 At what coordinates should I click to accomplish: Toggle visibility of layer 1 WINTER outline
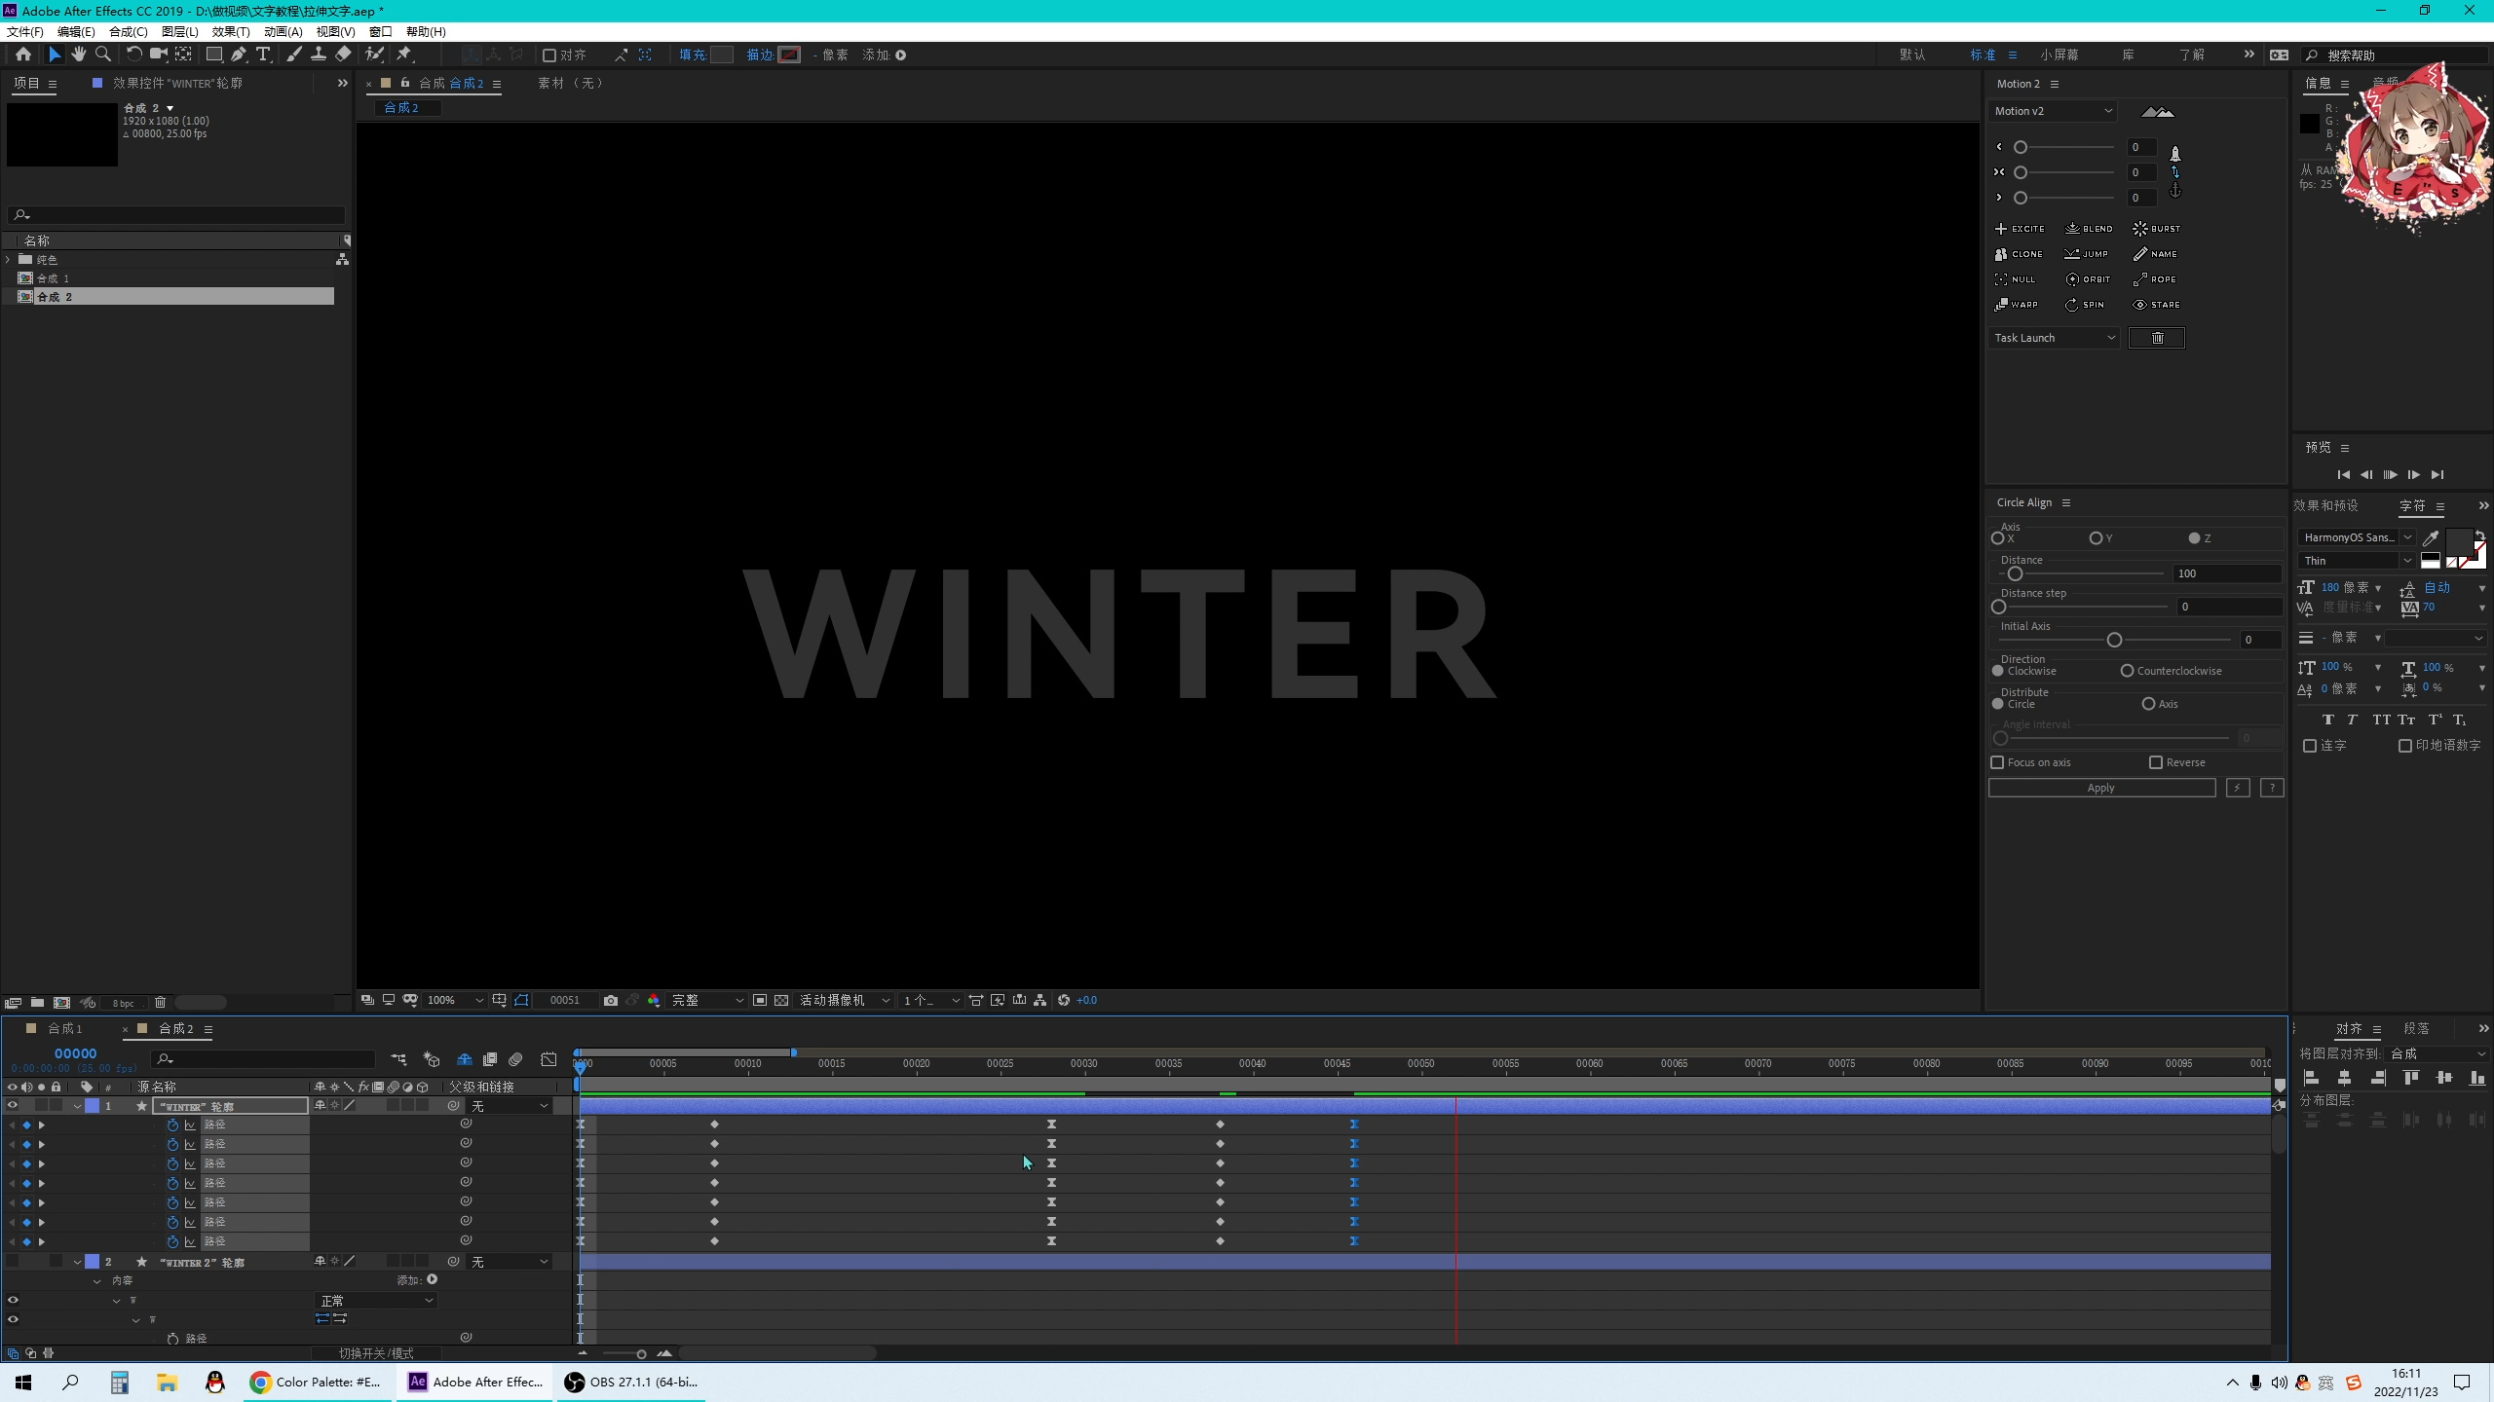pos(13,1105)
